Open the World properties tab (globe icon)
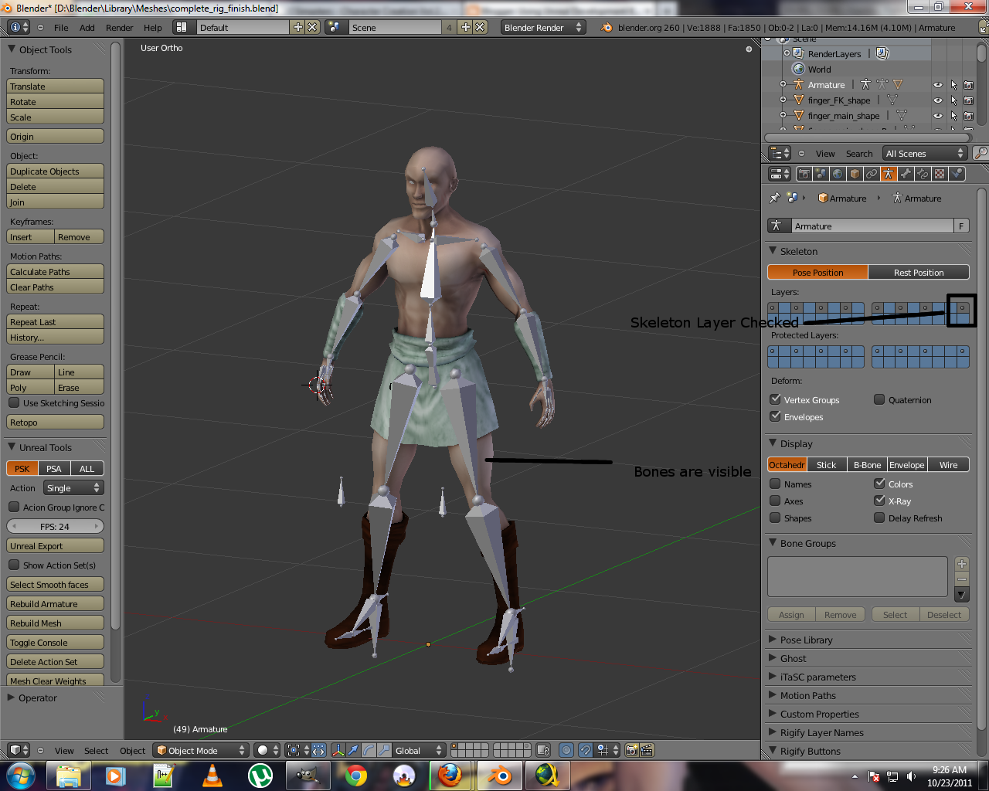The height and width of the screenshot is (791, 989). tap(837, 173)
